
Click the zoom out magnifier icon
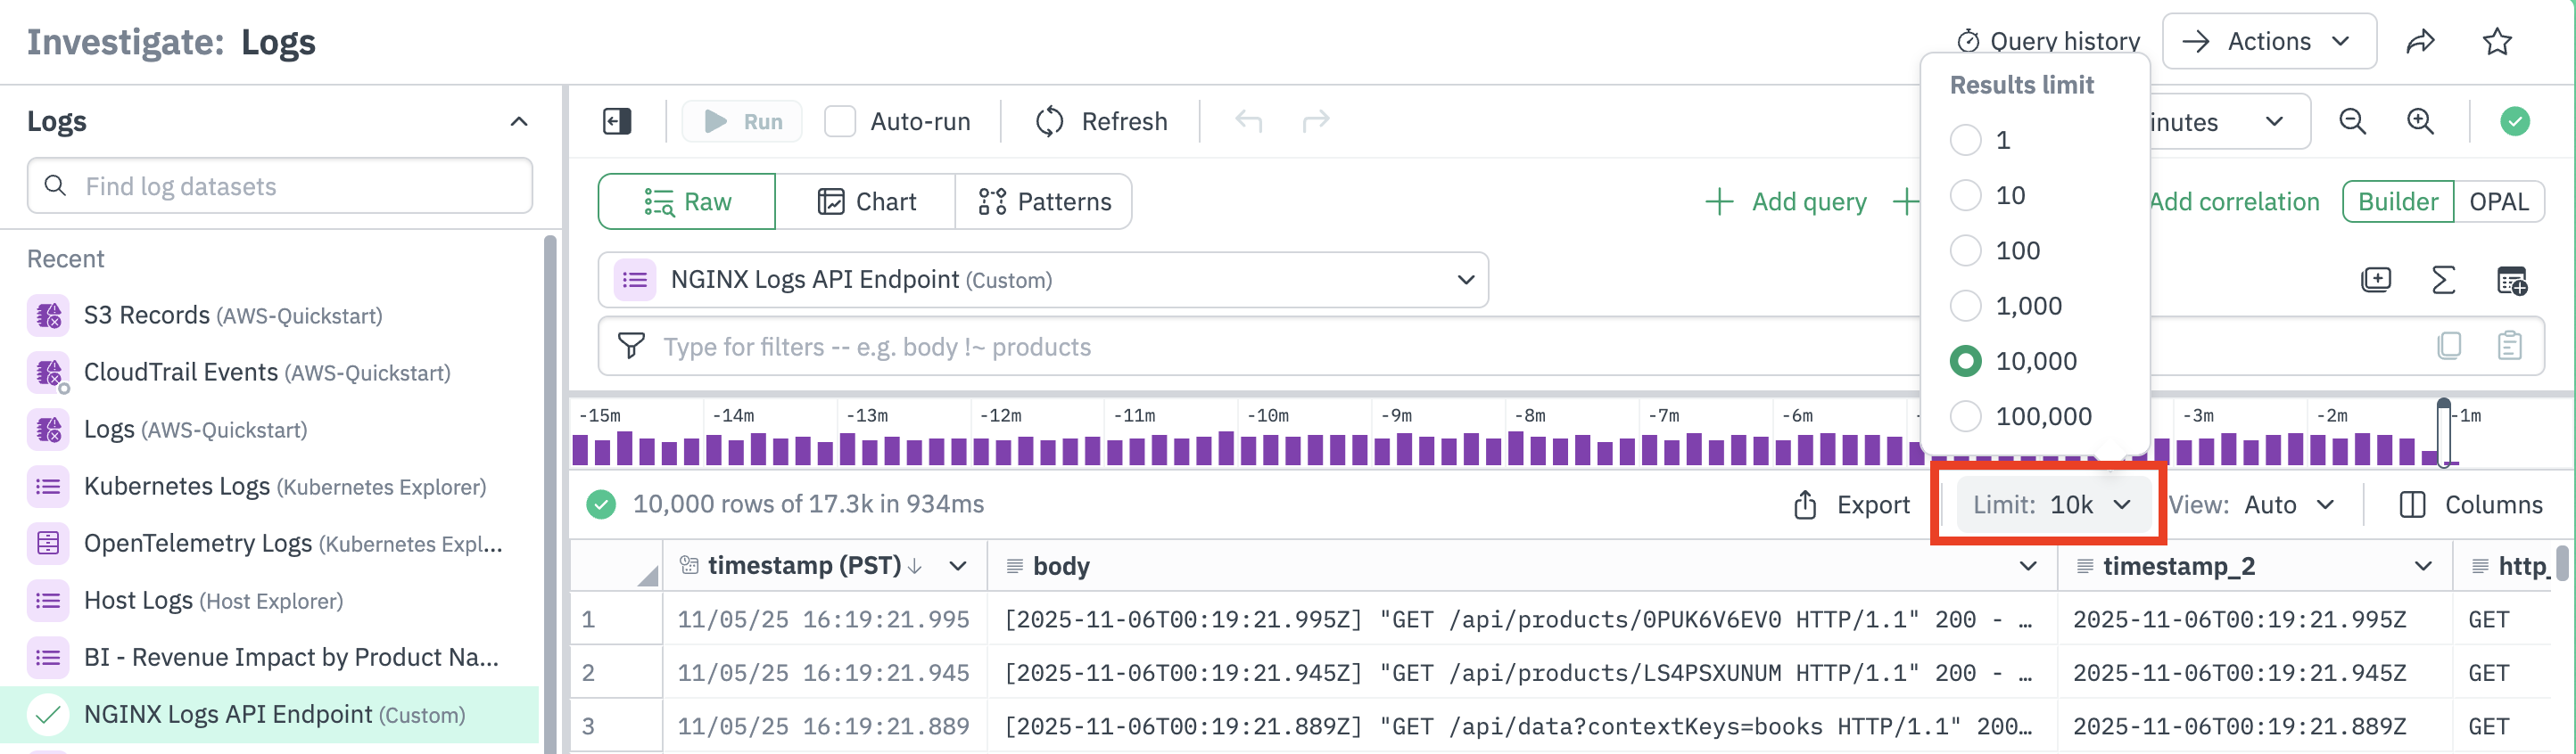[x=2352, y=122]
